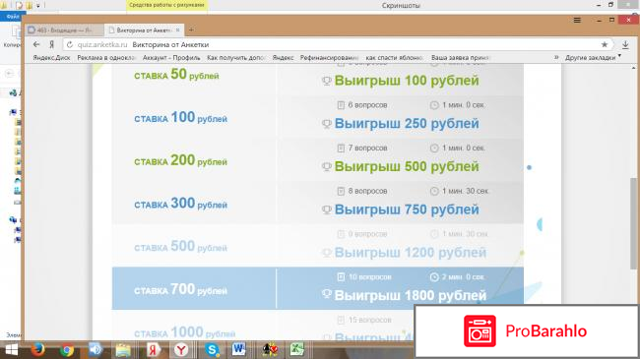Open the Как получить допо bookmark
Screen dimensions: 640x359
[x=236, y=58]
